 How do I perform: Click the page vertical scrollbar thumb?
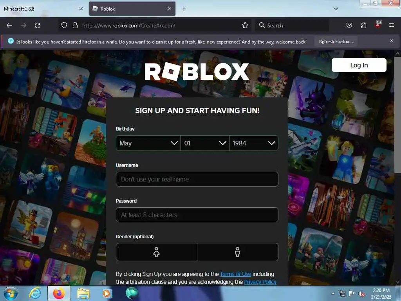pos(397,115)
